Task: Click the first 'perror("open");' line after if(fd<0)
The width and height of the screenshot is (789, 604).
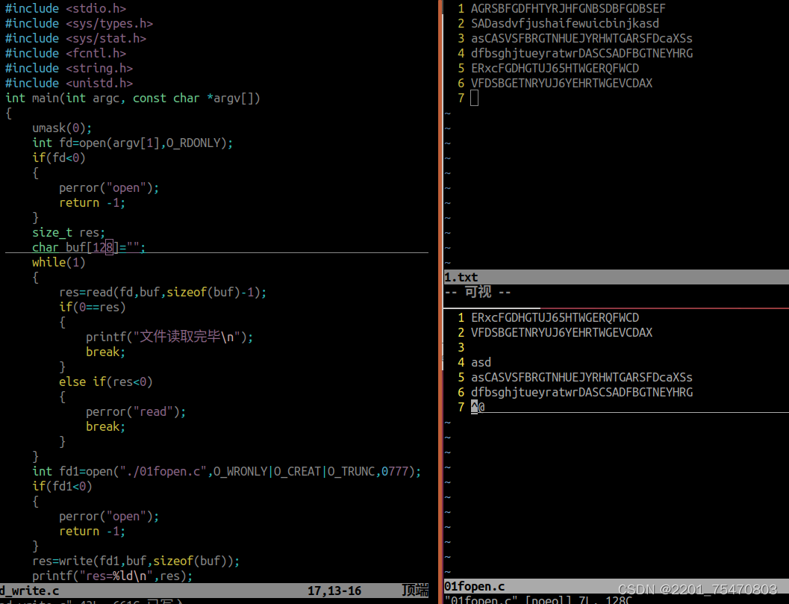Action: (109, 187)
